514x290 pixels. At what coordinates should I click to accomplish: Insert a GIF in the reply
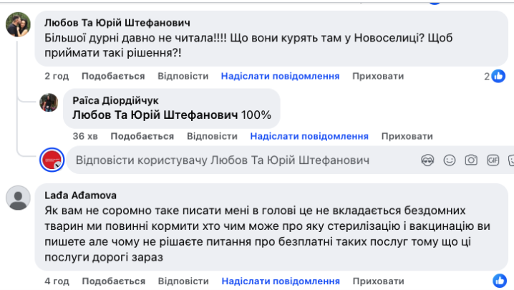point(493,160)
